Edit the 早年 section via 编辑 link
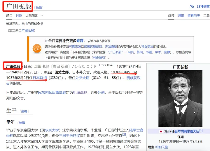 pos(22,122)
